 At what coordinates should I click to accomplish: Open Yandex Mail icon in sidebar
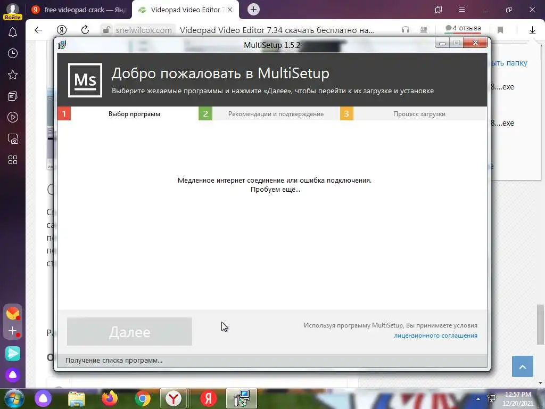13,313
